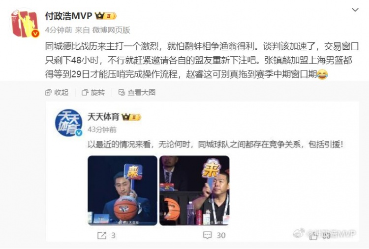Click the crown membership badge beside 付政浩MVP
This screenshot has width=369, height=249.
[105, 16]
